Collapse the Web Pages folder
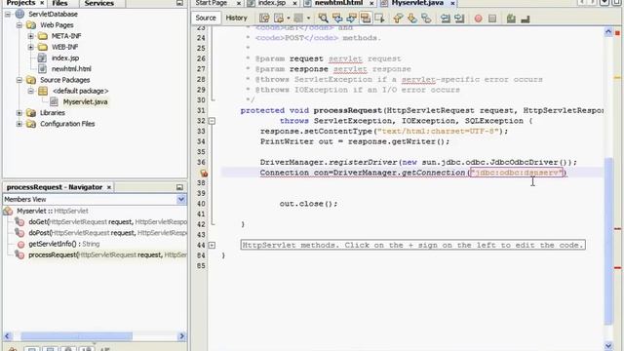The width and height of the screenshot is (624, 351). coord(19,25)
